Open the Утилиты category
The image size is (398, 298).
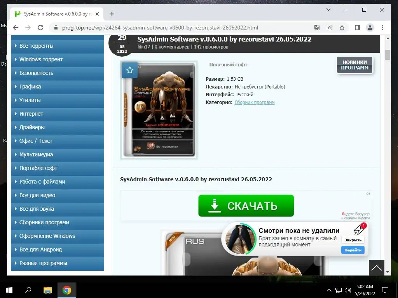click(58, 100)
